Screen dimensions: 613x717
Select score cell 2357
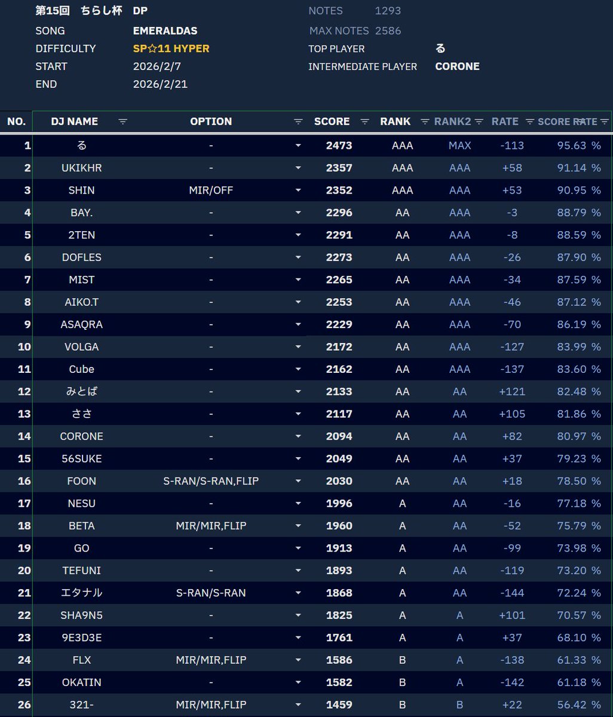tap(339, 168)
